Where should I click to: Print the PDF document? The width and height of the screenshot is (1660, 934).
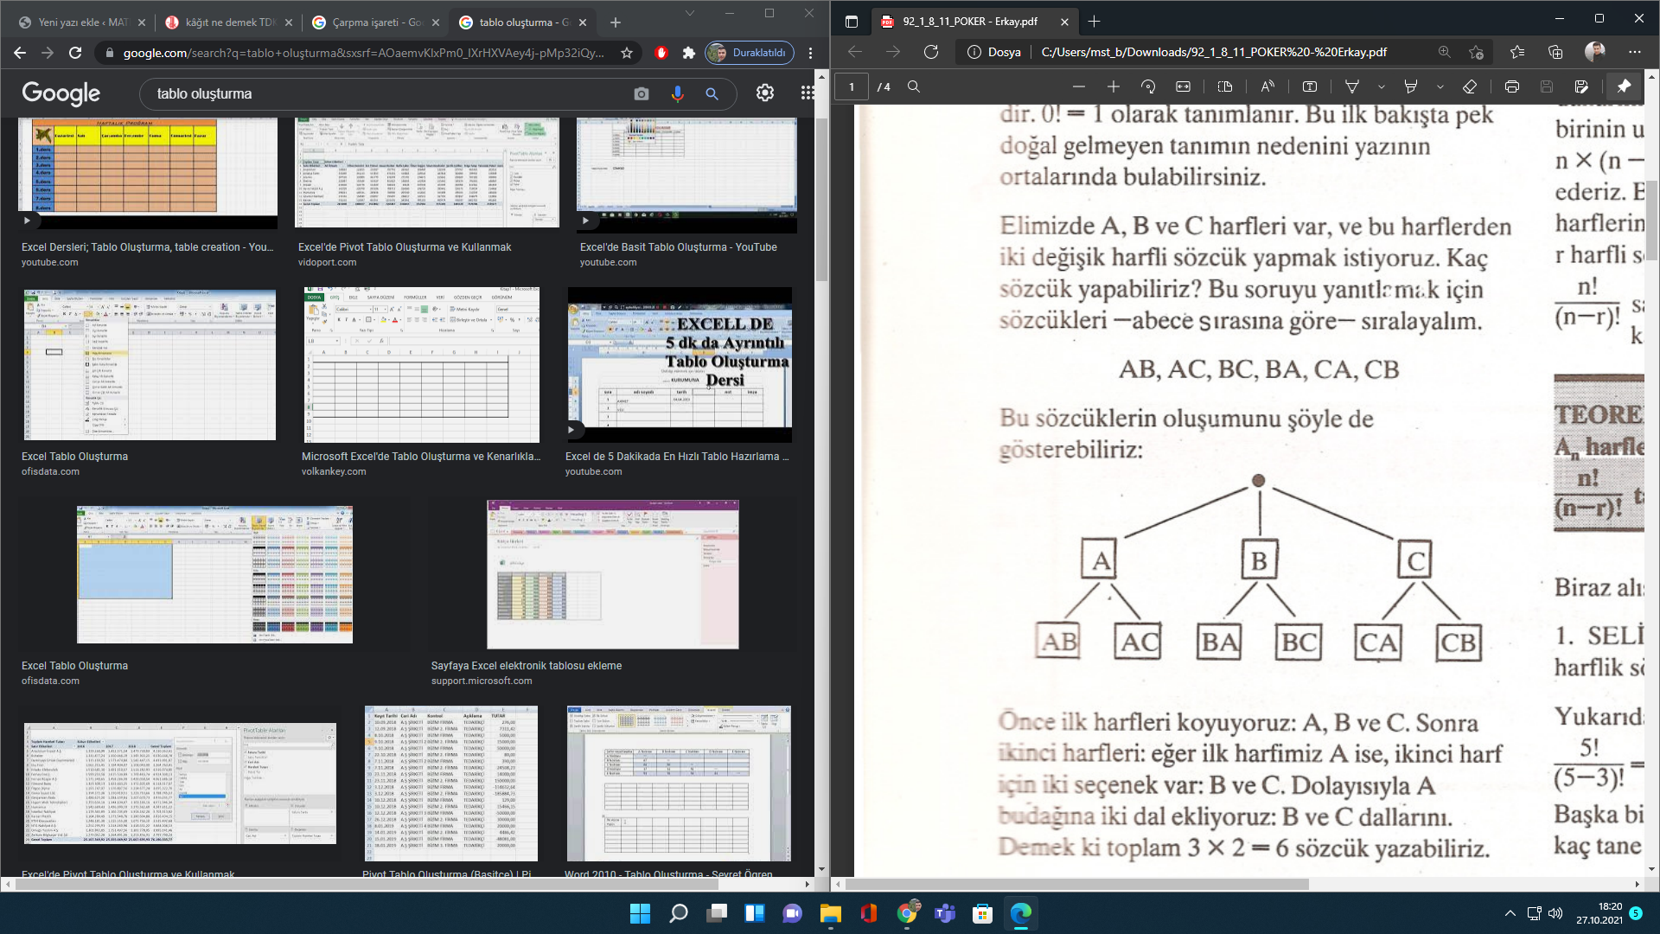1511,86
